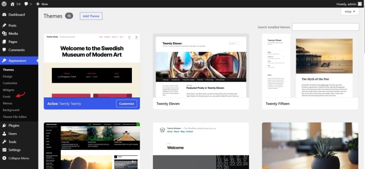Click the Tools wrench icon
This screenshot has width=365, height=169.
[x=4, y=142]
